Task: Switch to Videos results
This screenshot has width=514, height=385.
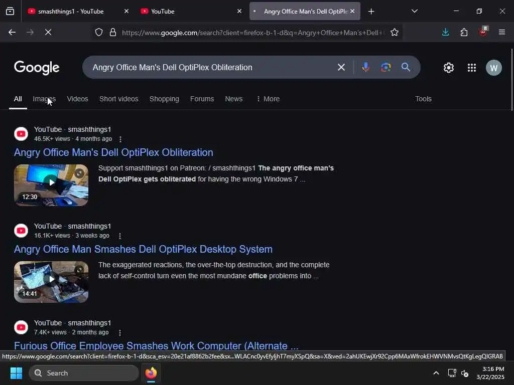Action: coord(77,99)
